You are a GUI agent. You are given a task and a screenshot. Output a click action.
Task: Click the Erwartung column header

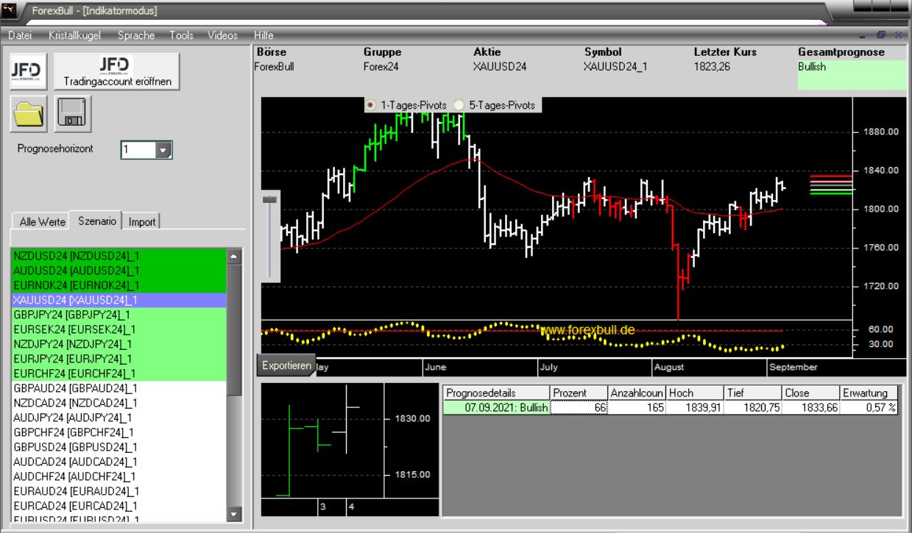coord(869,393)
